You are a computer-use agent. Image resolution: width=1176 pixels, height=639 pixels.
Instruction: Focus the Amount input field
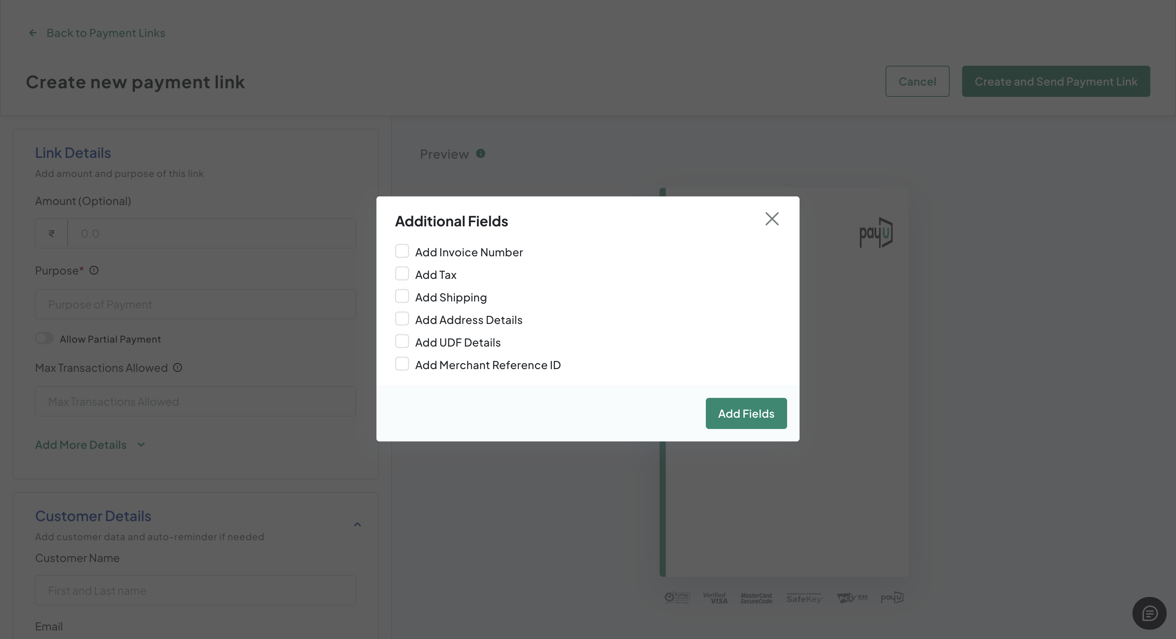click(x=212, y=233)
